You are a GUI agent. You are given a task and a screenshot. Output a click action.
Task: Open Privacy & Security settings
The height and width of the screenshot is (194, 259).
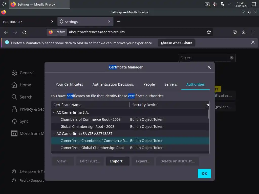tap(28, 109)
